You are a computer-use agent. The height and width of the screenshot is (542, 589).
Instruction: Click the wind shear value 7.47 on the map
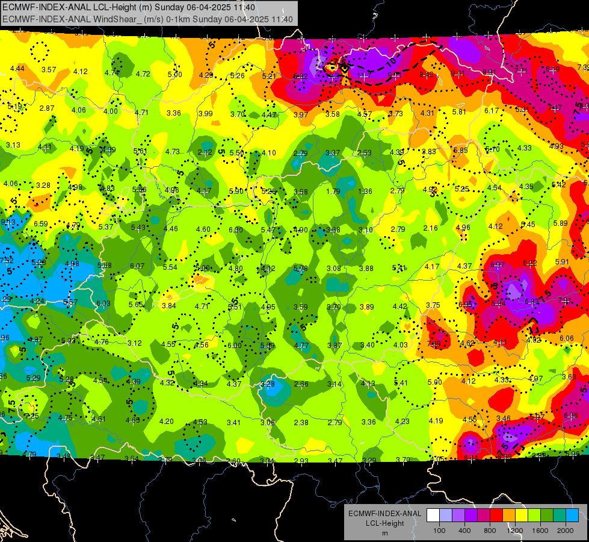(555, 108)
